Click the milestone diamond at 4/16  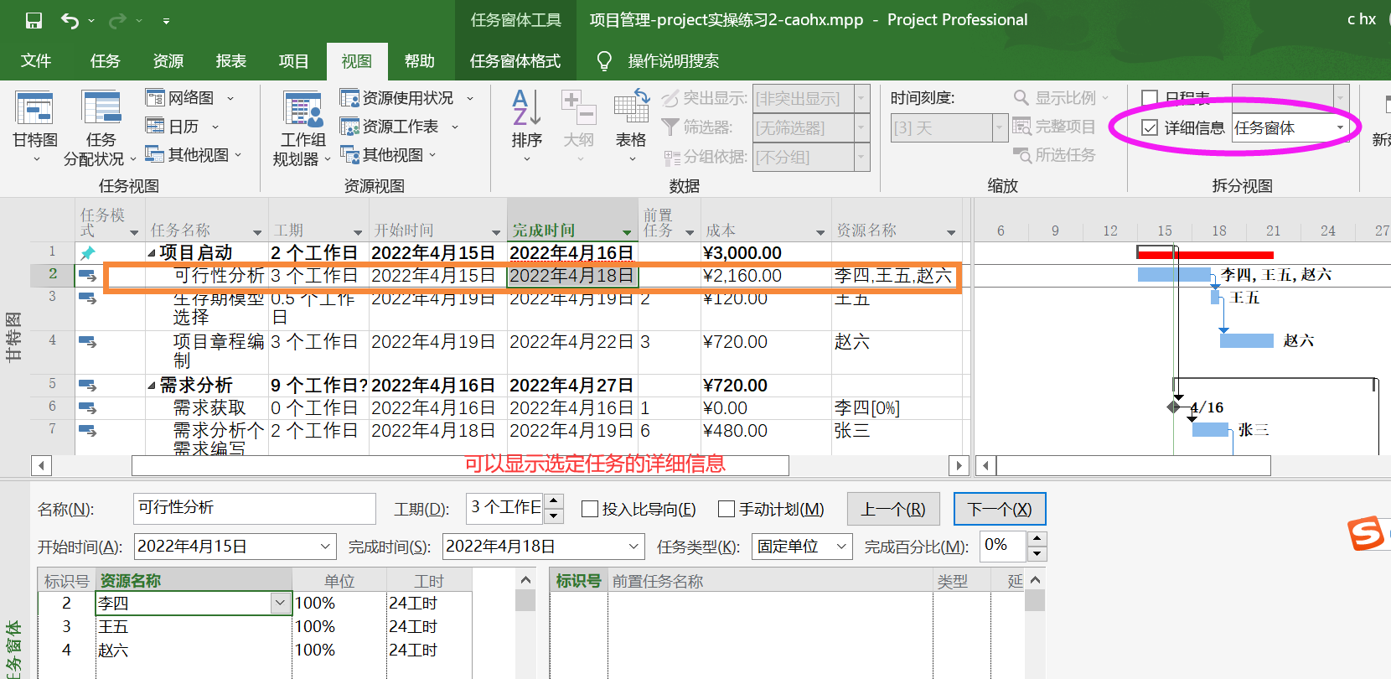coord(1173,407)
